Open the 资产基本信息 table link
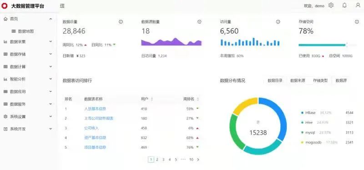Image resolution: width=364 pixels, height=170 pixels. tap(95, 138)
